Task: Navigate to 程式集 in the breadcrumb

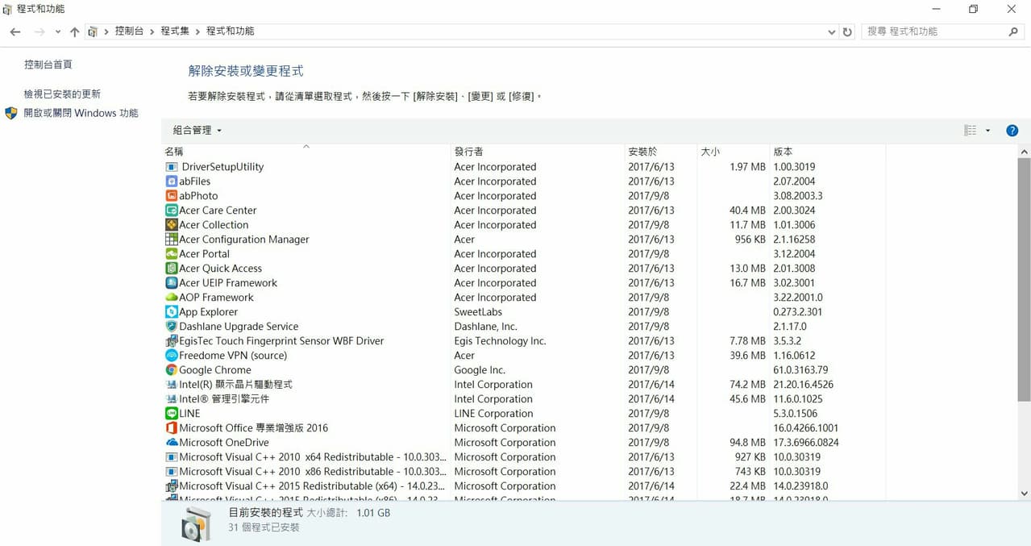Action: (x=175, y=31)
